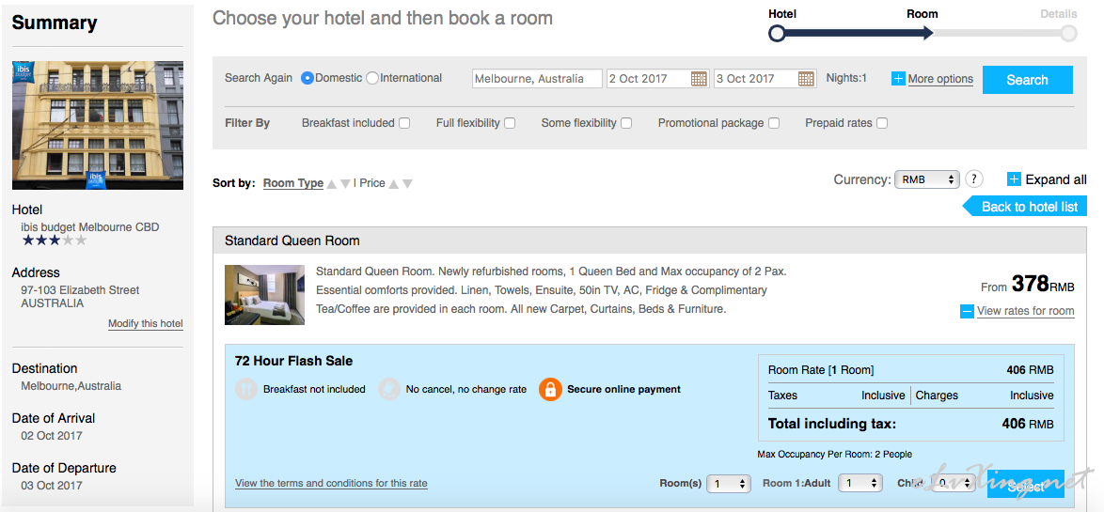This screenshot has height=512, width=1104.
Task: Click the Melbourne, Australia destination field
Action: [x=537, y=79]
